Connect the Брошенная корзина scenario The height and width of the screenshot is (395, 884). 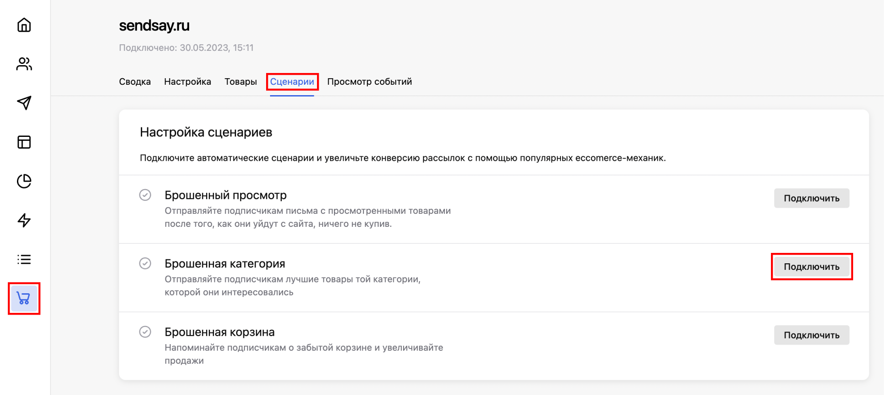tap(811, 335)
